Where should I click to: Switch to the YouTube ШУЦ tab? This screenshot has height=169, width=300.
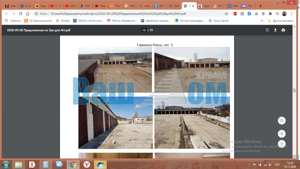[70, 6]
